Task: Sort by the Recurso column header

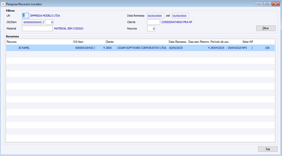Action: [x=39, y=42]
